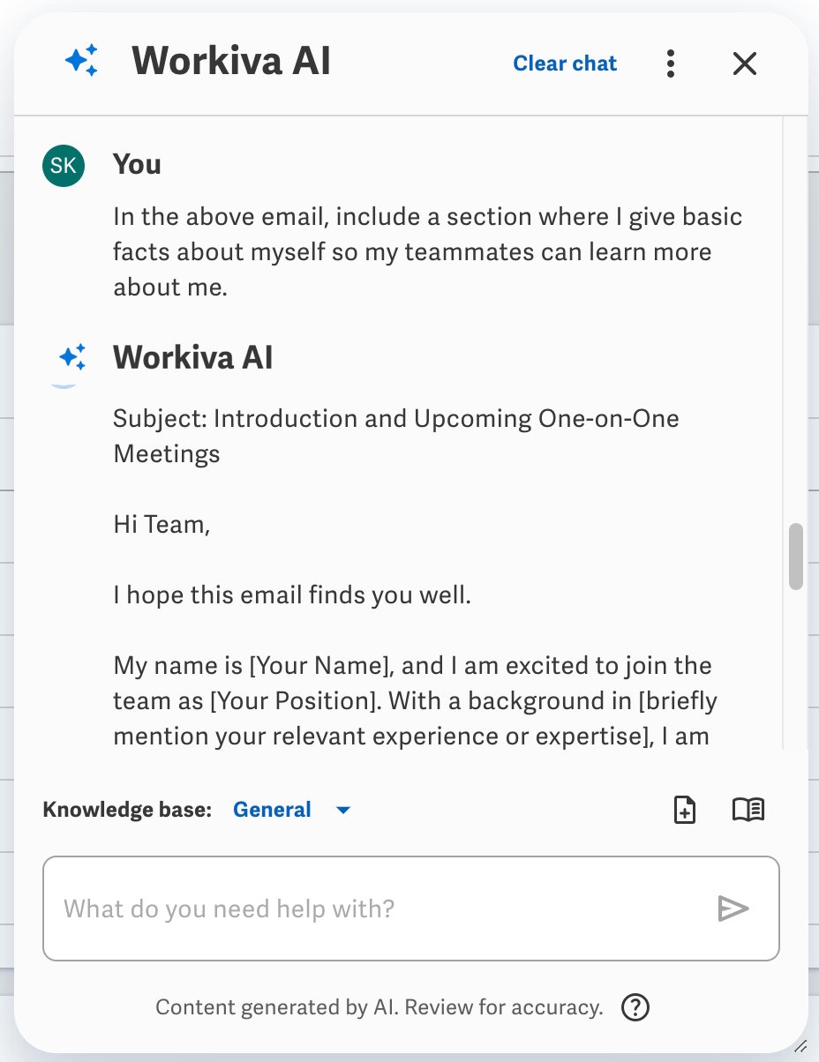Screen dimensions: 819x1062
Task: Click "I hope this email finds you well."
Action: [292, 595]
